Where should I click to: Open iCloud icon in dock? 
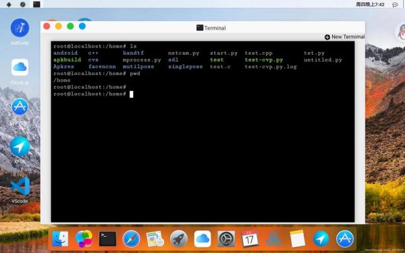[x=202, y=239]
